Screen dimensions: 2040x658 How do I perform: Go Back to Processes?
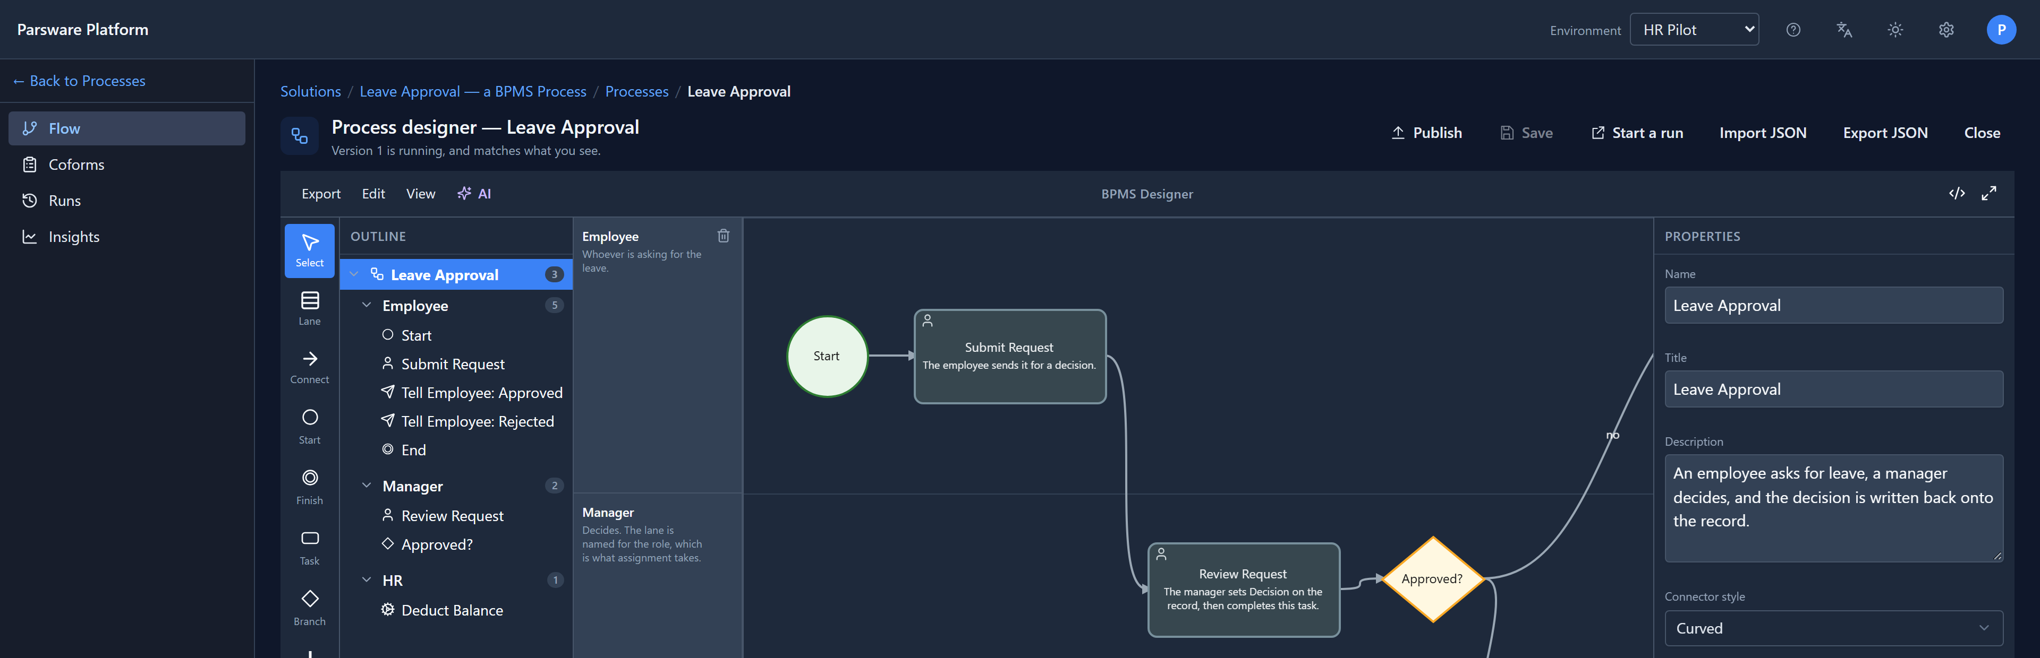[x=79, y=81]
